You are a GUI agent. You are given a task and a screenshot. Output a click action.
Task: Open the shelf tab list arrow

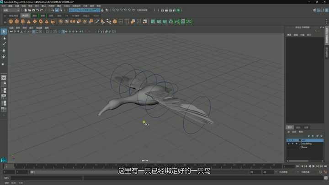(5, 16)
